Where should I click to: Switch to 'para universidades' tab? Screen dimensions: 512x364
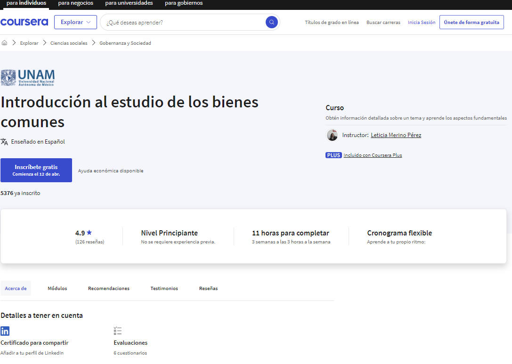129,3
